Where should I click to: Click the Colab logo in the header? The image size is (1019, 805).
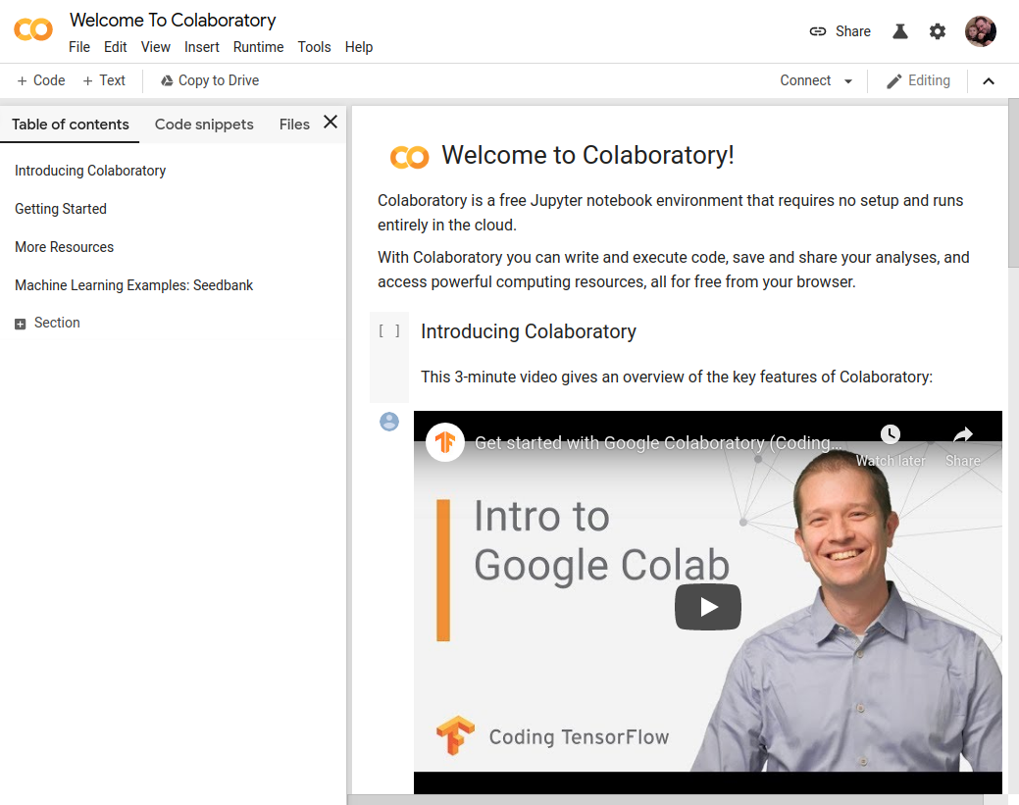pyautogui.click(x=33, y=30)
